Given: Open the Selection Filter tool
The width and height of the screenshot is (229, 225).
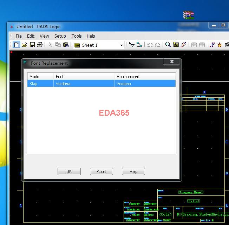Looking at the screenshot, I should click(131, 45).
